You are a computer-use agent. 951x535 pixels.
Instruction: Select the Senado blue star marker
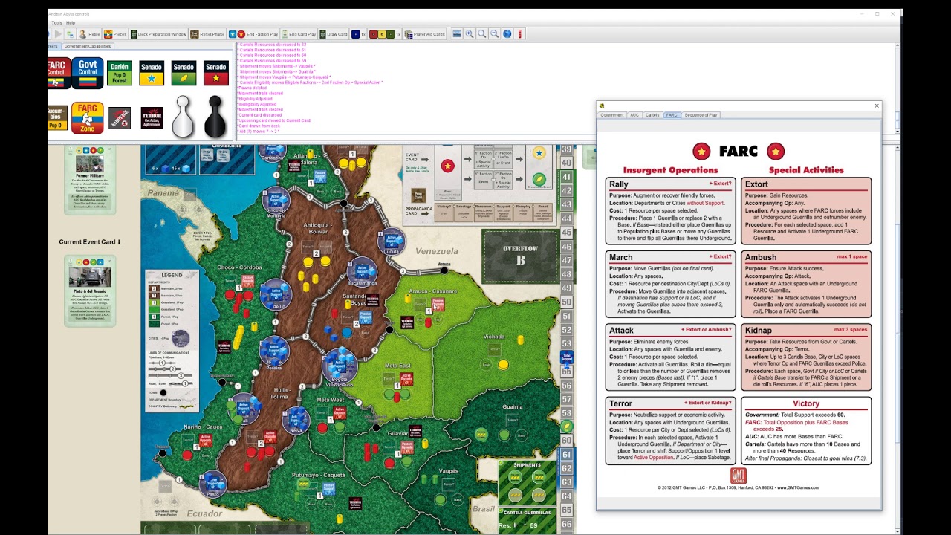coord(152,73)
